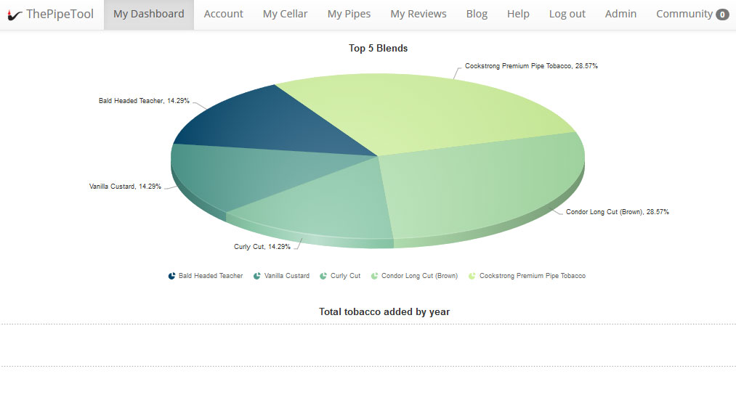Click the 'Curly Cut, 14.29%' label
736x408 pixels.
262,247
